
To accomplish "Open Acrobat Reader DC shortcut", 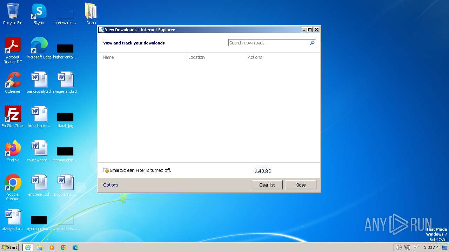I will click(x=13, y=50).
